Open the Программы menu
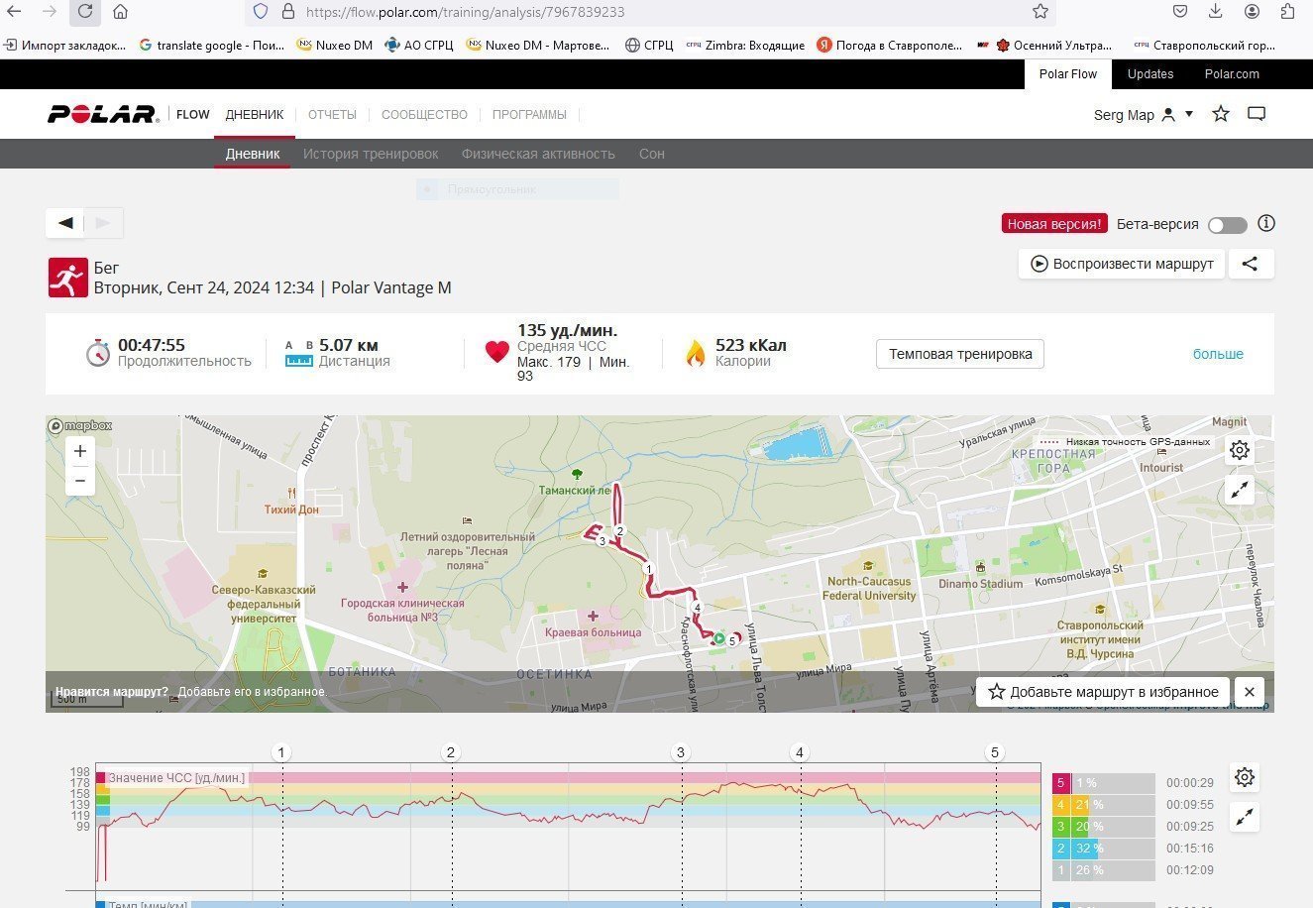1313x908 pixels. [x=529, y=114]
